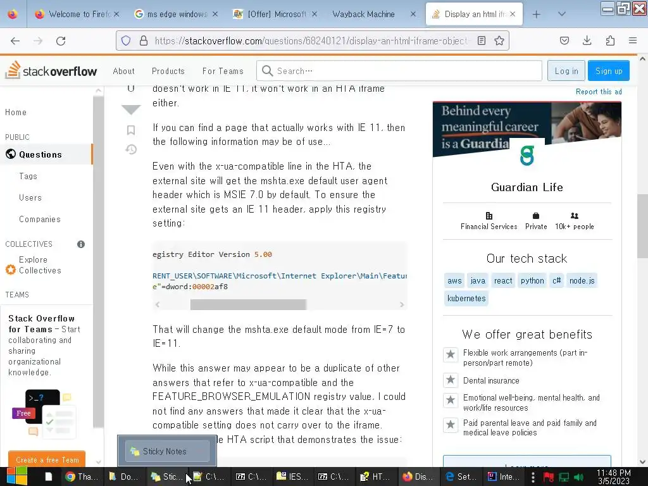Viewport: 648px width, 486px height.
Task: Click the taskbar clock showing 11:48 PM
Action: click(614, 477)
